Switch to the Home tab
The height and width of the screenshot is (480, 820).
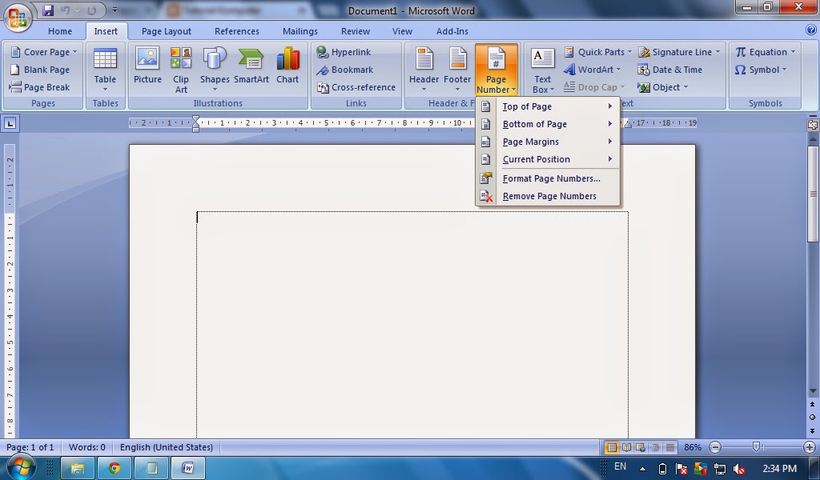click(x=60, y=31)
